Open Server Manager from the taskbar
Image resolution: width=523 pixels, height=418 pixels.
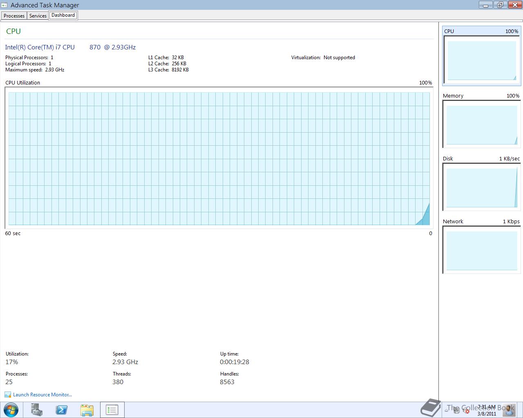(37, 410)
